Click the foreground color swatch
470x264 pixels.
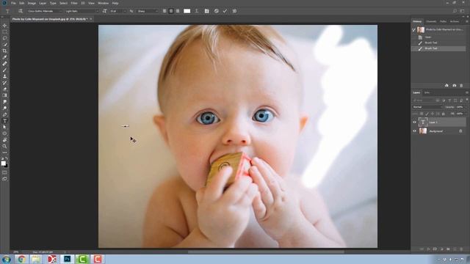coord(3,163)
